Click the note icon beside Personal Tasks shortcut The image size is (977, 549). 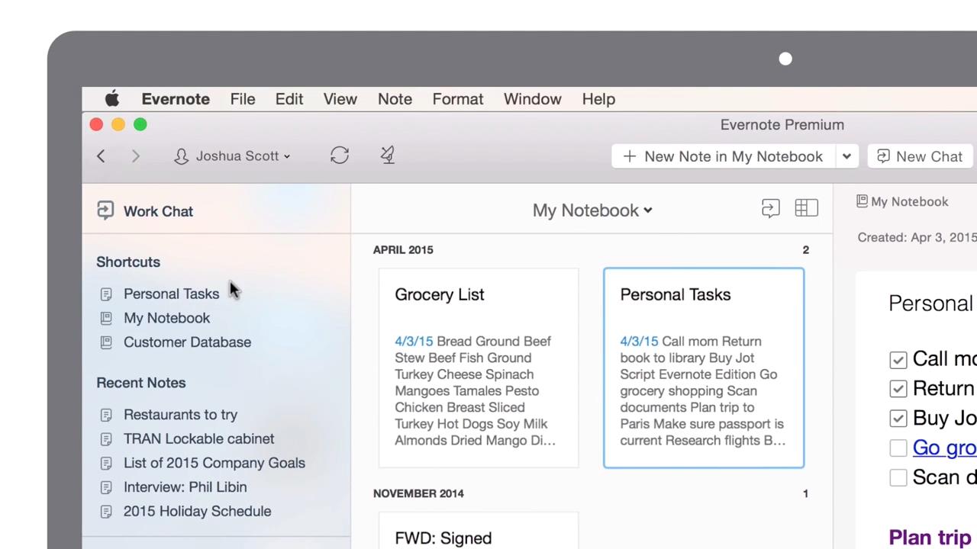click(106, 294)
